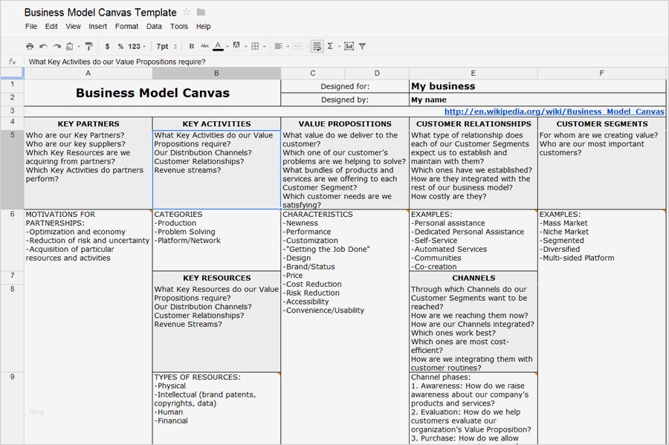This screenshot has height=445, width=669.
Task: Click the 'Designed for:' cell
Action: (x=345, y=86)
